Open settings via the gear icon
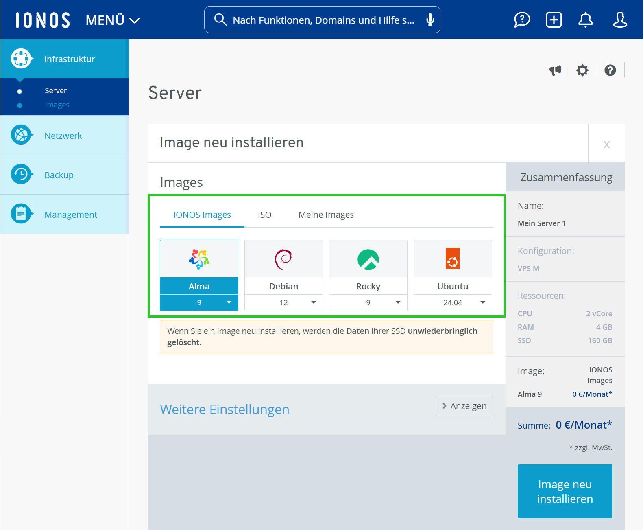 click(582, 70)
